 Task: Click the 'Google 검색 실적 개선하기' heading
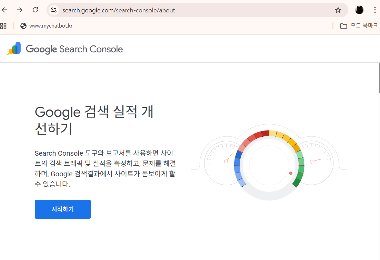tap(94, 120)
